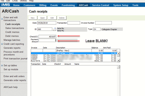Click invoice list scroll down arrow
The width and height of the screenshot is (145, 96).
point(118,60)
